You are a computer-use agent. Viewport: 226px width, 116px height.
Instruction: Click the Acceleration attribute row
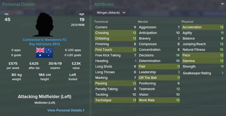203,27
